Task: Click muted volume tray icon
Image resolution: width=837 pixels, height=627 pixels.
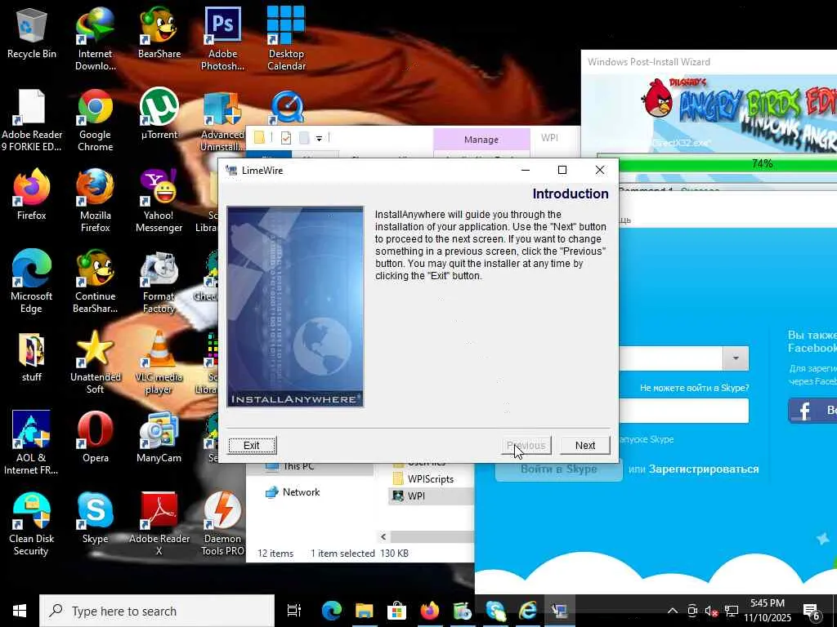Action: pos(712,611)
